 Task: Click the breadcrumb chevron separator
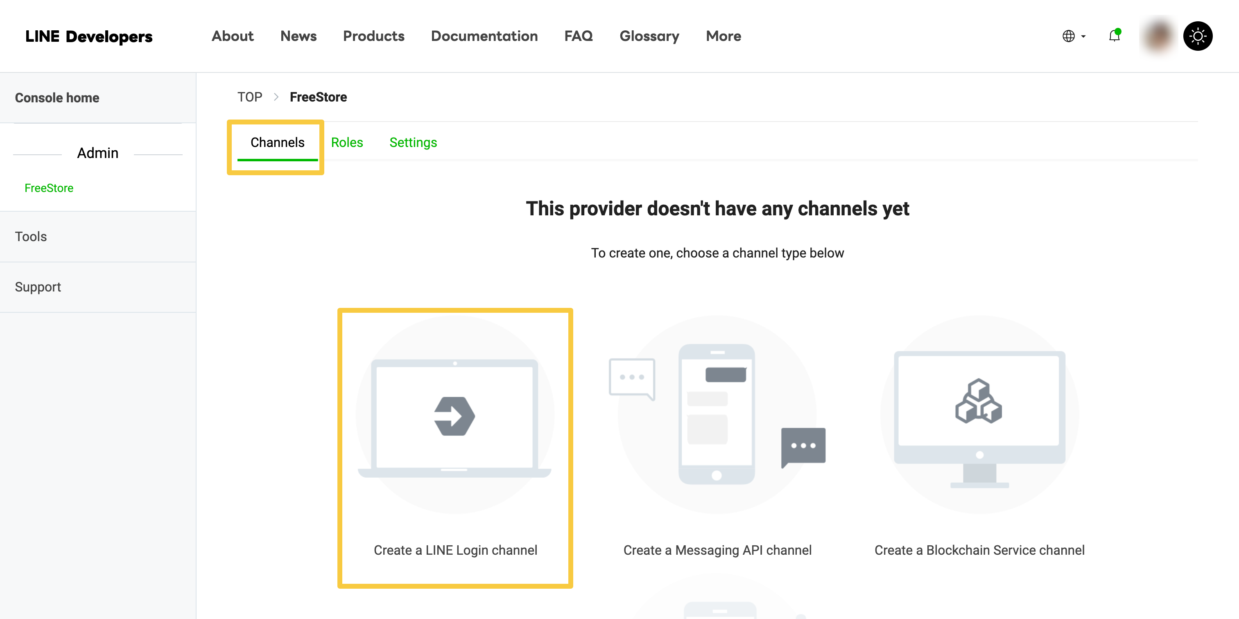point(276,97)
